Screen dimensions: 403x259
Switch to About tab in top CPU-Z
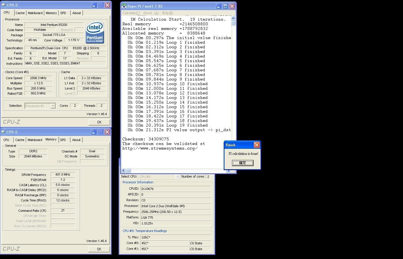(77, 13)
